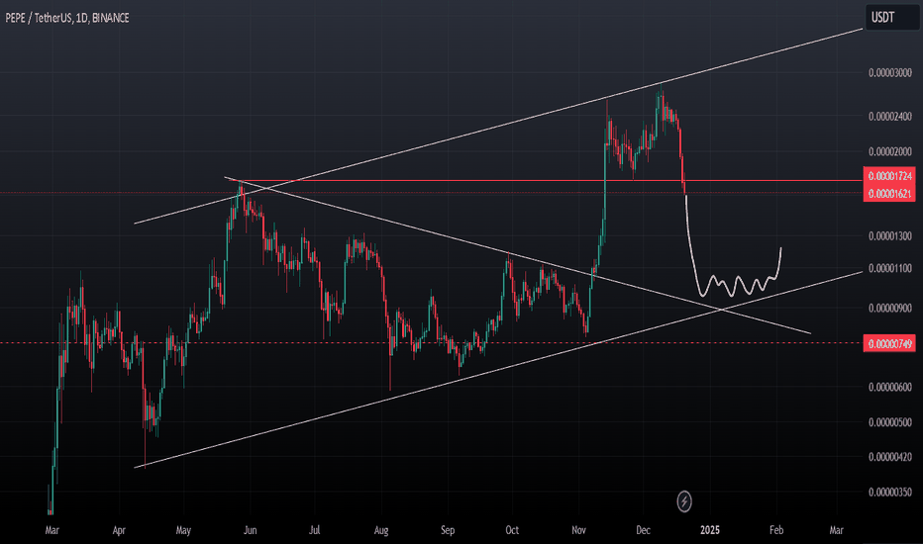Click the Dec label on time axis
Viewport: 923px width, 544px height.
pos(643,530)
